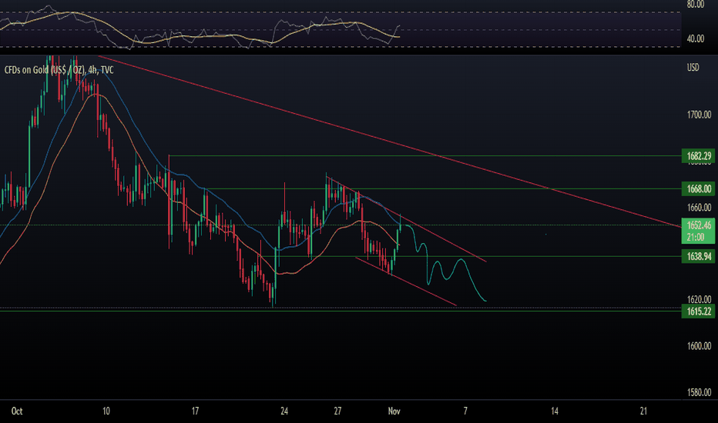Viewport: 718px width, 423px height.
Task: Click the 1620.00 price axis value
Action: click(699, 299)
